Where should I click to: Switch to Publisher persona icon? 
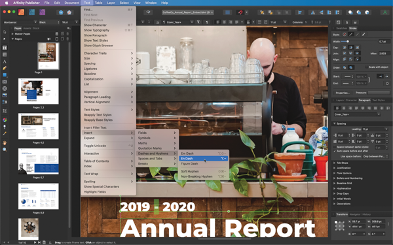click(22, 12)
